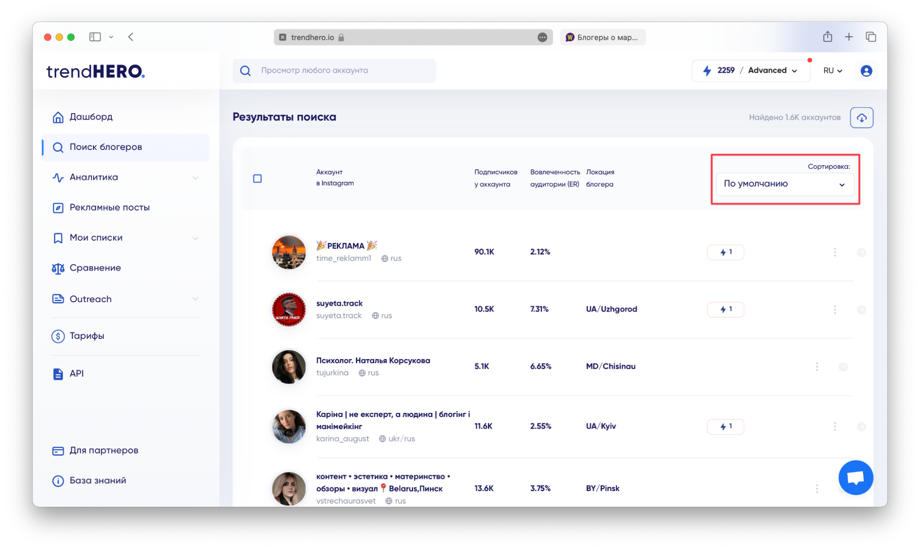Open Психолог. Наталья Корсукова profile

(373, 361)
